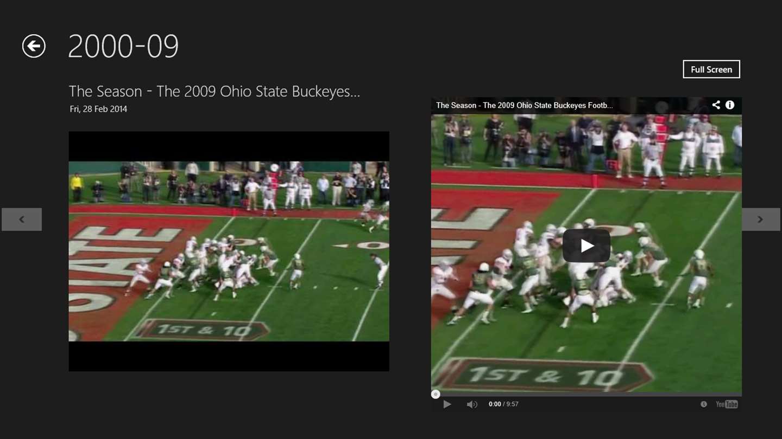Click the play icon in the player bar
This screenshot has height=439, width=782.
point(447,404)
